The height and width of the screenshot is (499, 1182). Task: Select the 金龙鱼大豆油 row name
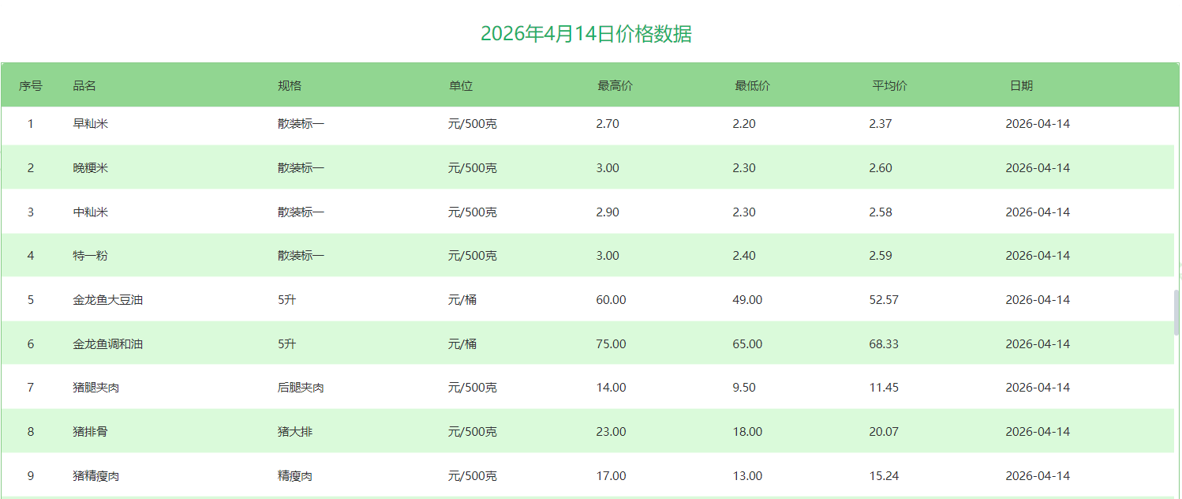click(x=108, y=300)
